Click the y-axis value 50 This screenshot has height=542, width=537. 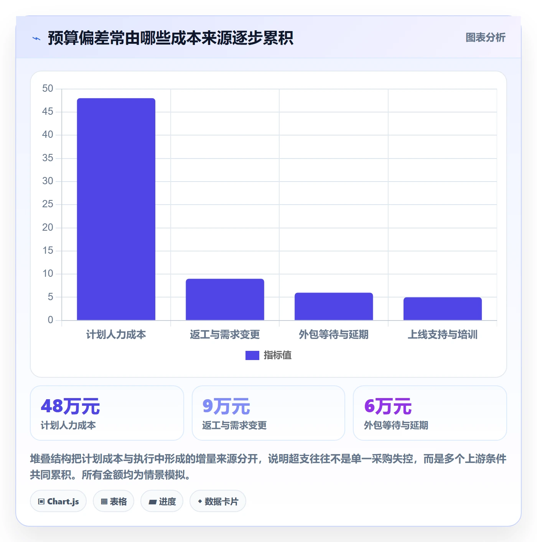click(x=48, y=89)
